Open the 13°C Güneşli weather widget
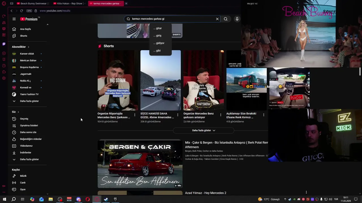Screen dimensions: 362x203 [269, 199]
